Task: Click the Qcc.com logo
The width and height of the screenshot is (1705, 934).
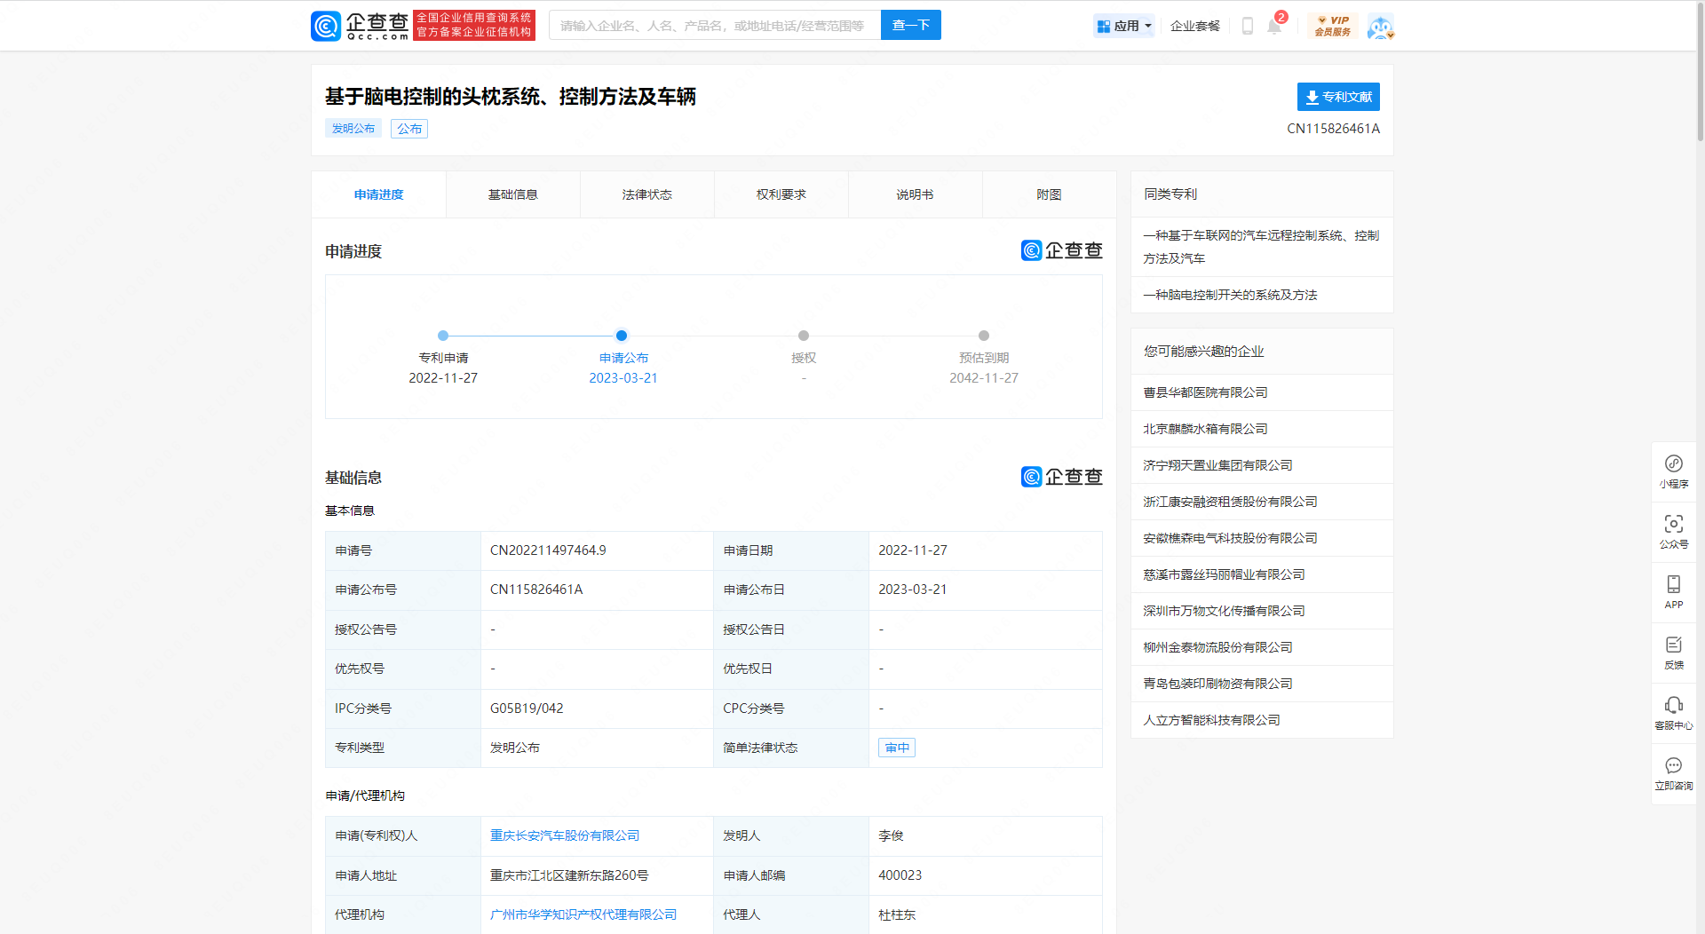Action: tap(360, 26)
